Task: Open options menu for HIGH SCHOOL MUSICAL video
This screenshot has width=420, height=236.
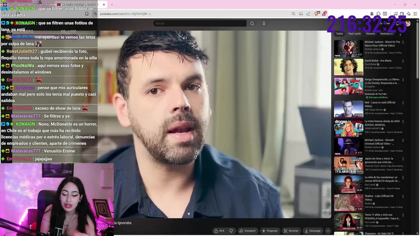Action: [x=403, y=121]
